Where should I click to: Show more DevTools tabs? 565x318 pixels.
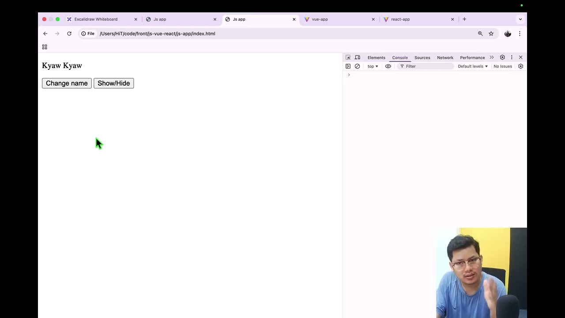pyautogui.click(x=492, y=57)
